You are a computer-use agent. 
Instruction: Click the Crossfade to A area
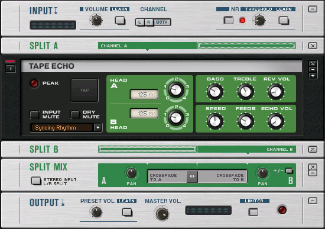coord(167,176)
